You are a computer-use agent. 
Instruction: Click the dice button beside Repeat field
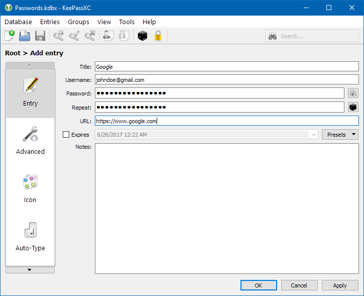pos(353,107)
